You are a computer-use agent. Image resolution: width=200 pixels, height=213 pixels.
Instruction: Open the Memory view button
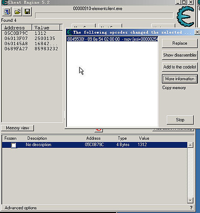[17, 128]
